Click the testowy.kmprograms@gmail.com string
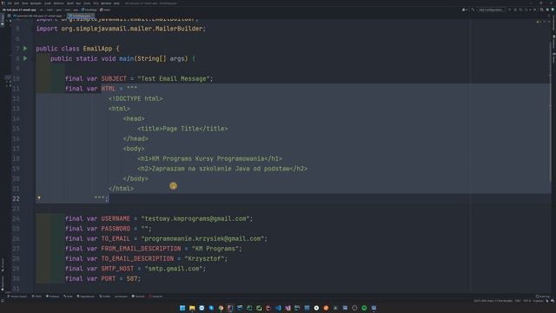The image size is (556, 313). pyautogui.click(x=195, y=218)
